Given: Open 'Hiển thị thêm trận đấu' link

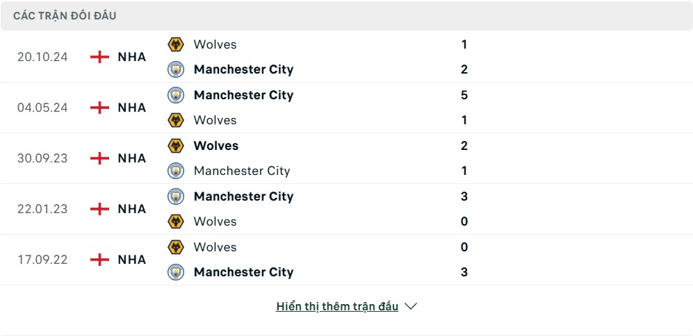Looking at the screenshot, I should (x=337, y=306).
